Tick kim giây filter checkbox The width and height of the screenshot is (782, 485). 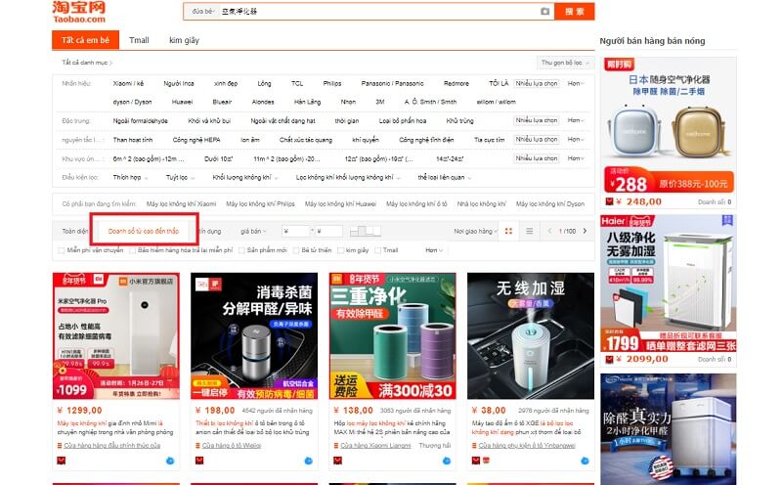coord(340,250)
